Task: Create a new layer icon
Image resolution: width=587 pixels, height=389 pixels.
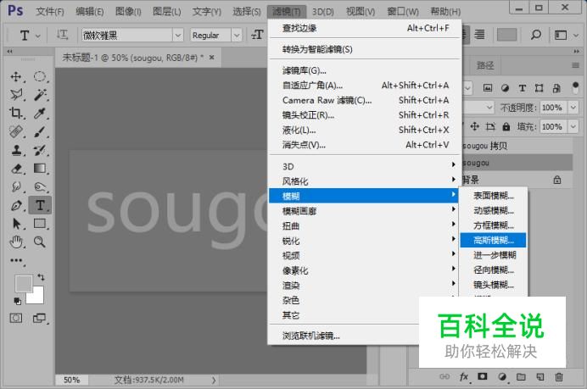Action: coord(540,376)
